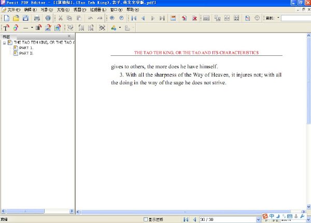The height and width of the screenshot is (223, 311).
Task: Go to previous page in toolbar
Action: (143, 18)
